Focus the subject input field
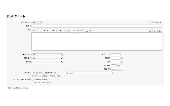The height and width of the screenshot is (106, 170). [x=97, y=26]
